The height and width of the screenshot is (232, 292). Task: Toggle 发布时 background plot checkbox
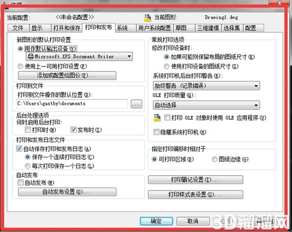coord(74,130)
